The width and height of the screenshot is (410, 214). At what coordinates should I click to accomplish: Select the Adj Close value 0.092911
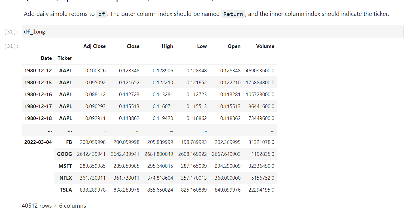point(96,118)
